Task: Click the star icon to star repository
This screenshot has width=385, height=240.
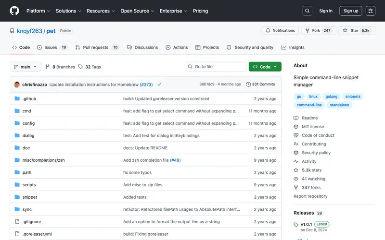Action: click(345, 30)
